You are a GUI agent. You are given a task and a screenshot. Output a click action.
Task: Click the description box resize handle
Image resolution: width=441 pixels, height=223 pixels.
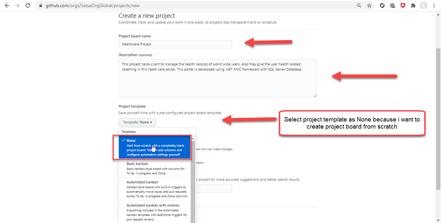click(315, 96)
